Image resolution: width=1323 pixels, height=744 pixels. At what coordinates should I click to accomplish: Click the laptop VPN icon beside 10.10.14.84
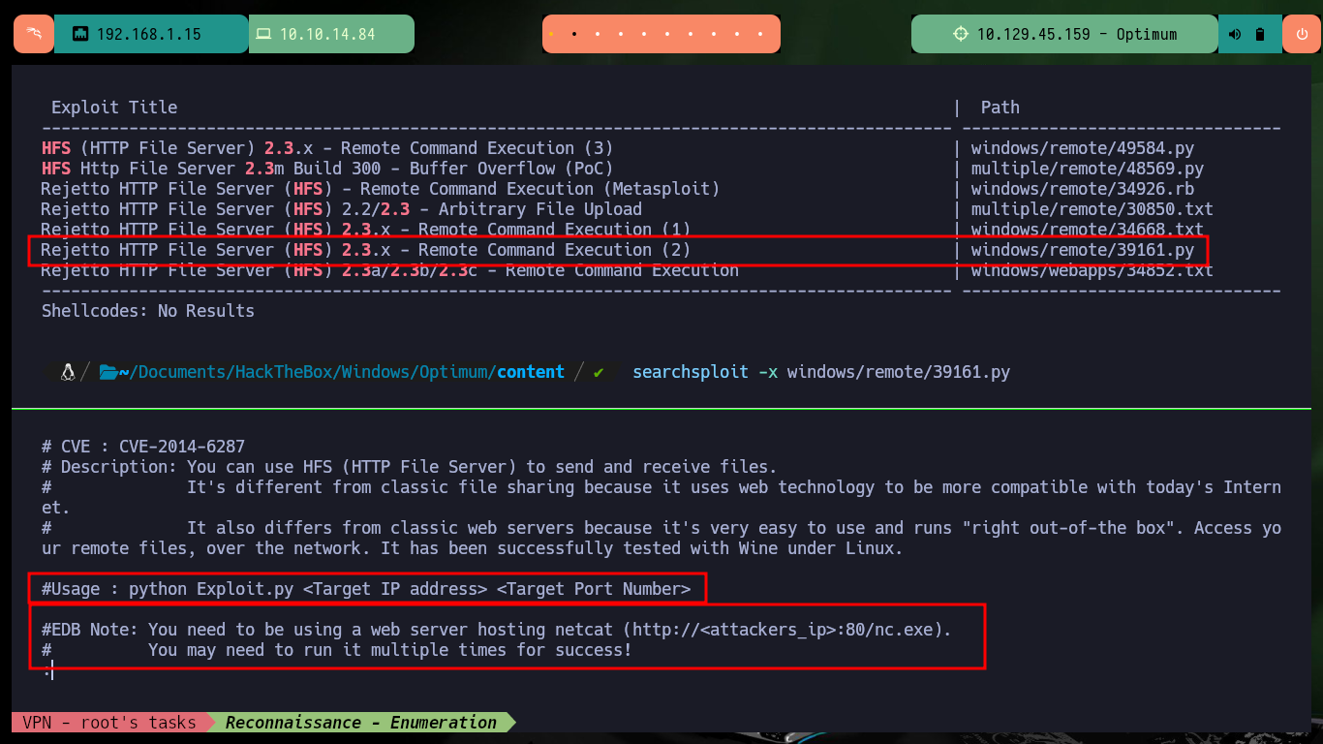(x=263, y=34)
